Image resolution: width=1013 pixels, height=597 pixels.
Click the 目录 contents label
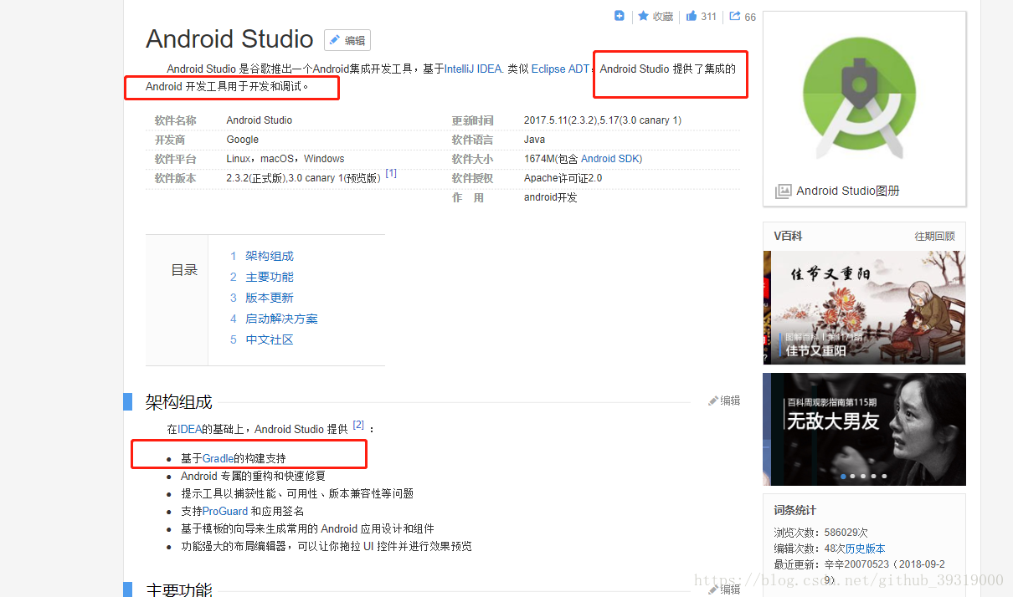184,270
